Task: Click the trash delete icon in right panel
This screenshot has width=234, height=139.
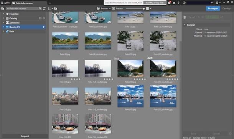Action: coord(185,17)
